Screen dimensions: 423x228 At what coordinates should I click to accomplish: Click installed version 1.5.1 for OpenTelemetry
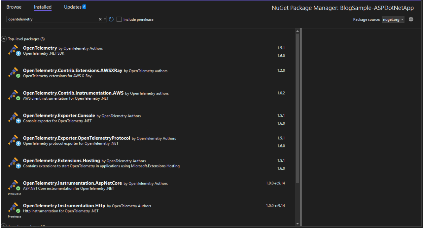[x=281, y=48]
